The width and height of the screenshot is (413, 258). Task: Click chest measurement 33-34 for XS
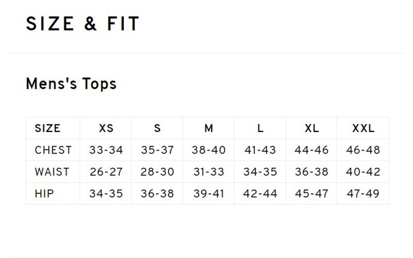(106, 150)
